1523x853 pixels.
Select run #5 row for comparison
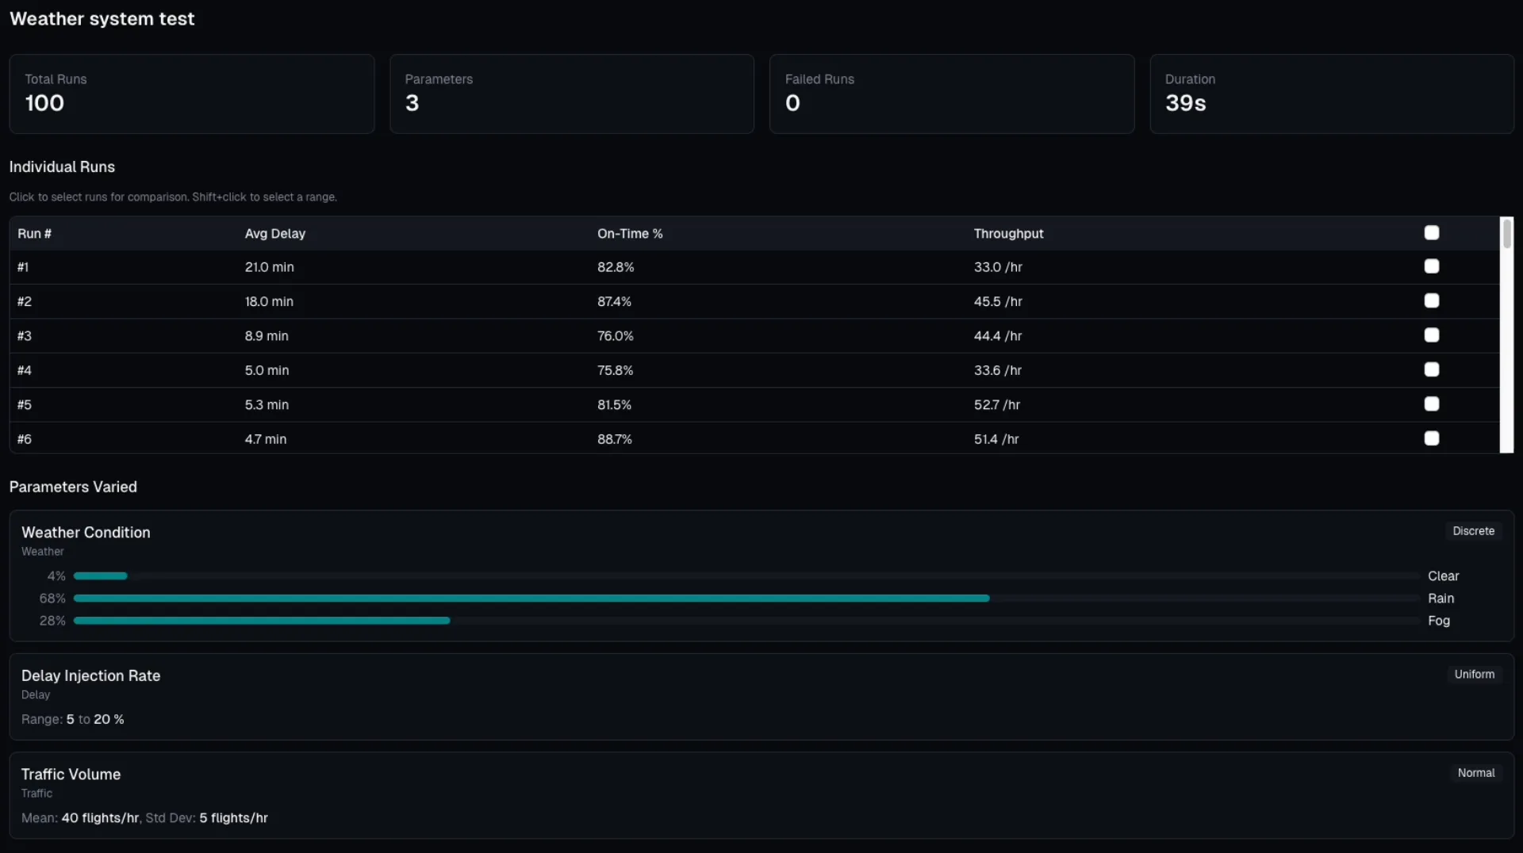point(476,404)
